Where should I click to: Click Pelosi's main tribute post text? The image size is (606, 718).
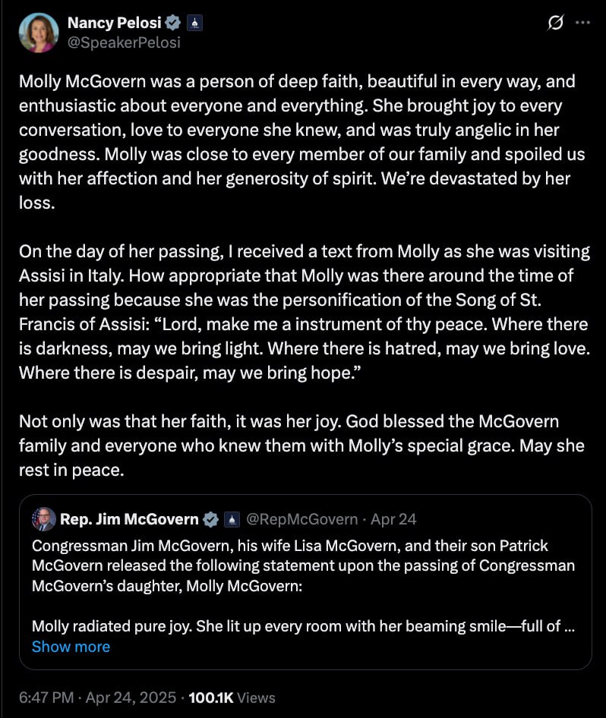(302, 142)
